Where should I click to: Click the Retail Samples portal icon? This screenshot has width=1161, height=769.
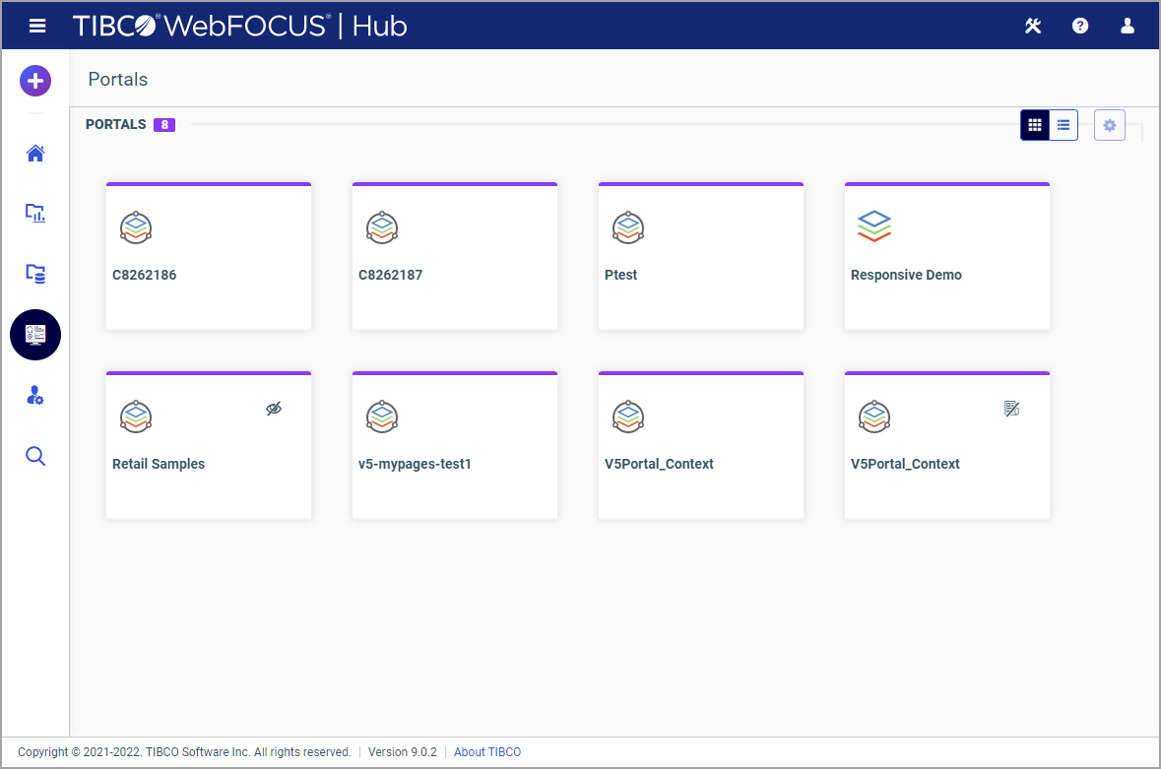[x=136, y=417]
